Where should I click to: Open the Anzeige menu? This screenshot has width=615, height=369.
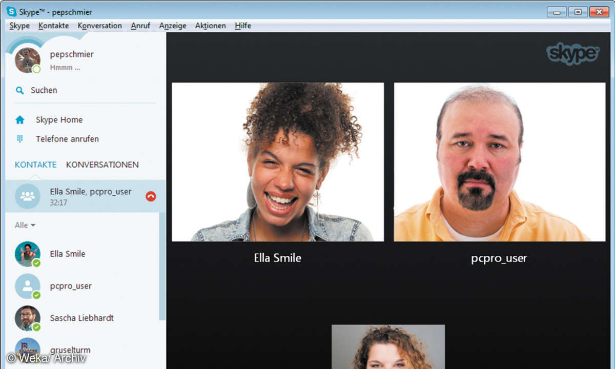pyautogui.click(x=173, y=26)
